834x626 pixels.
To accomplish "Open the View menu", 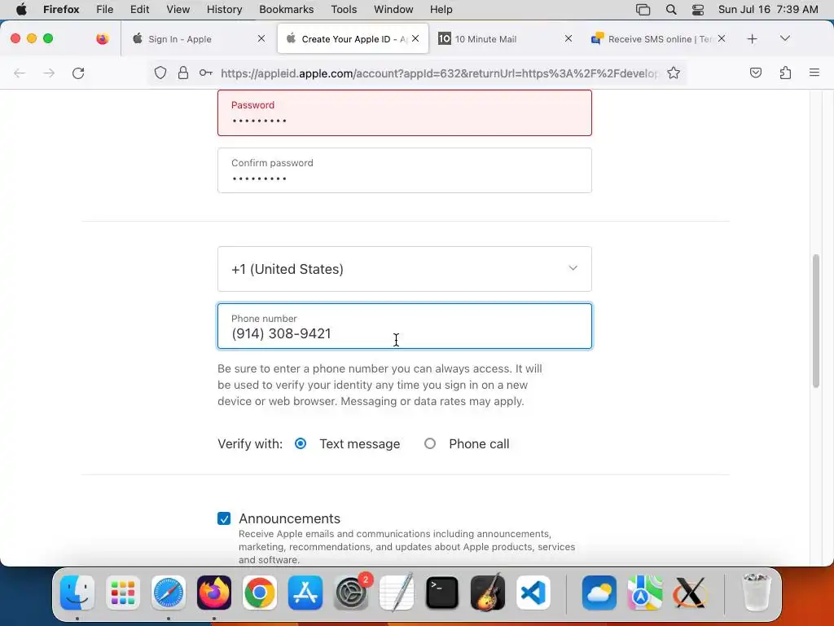I will click(178, 10).
